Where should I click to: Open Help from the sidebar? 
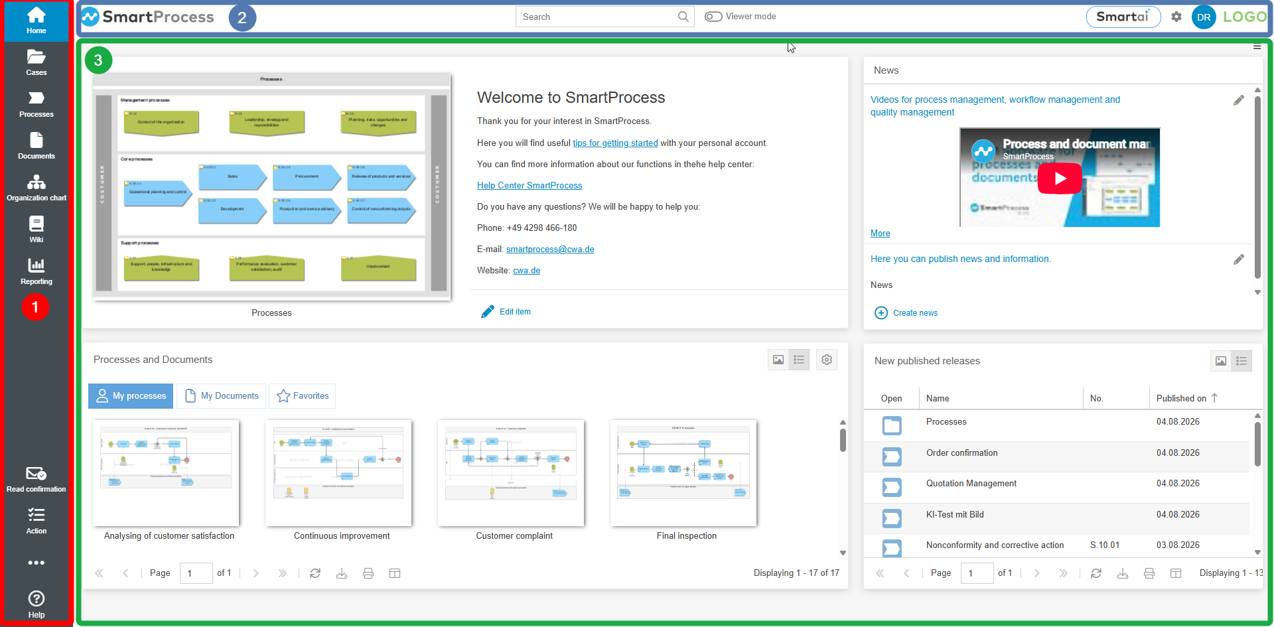click(36, 605)
